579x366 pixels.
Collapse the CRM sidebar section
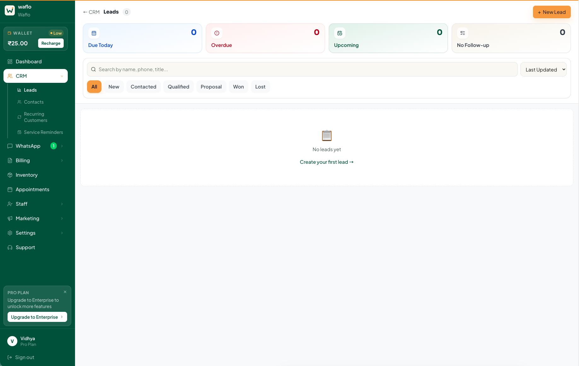[x=62, y=76]
